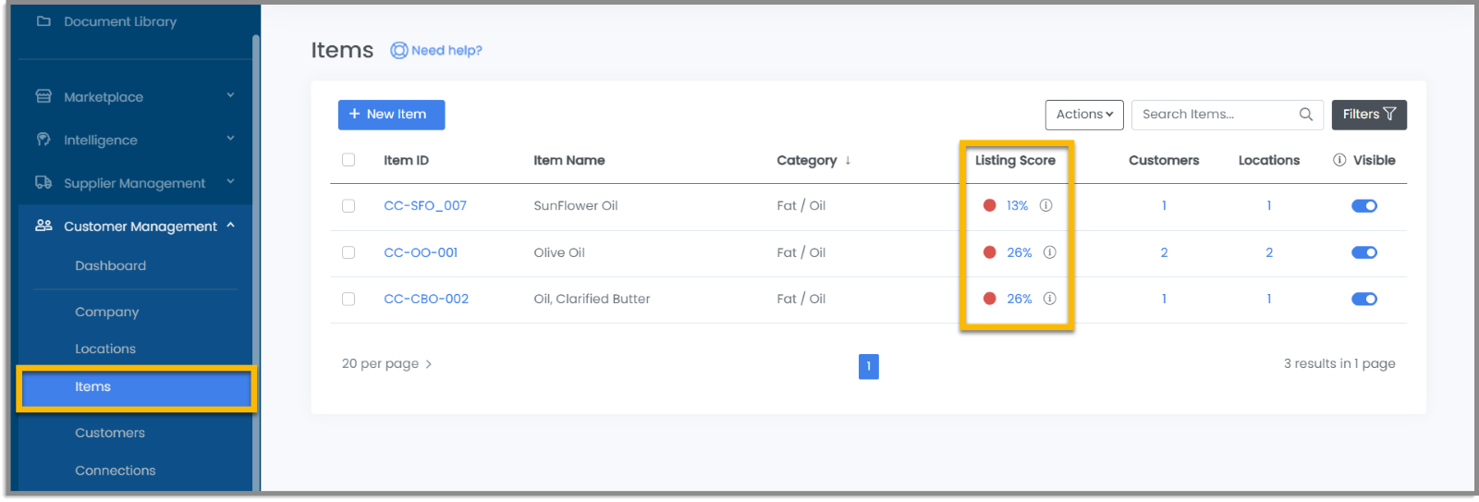This screenshot has width=1479, height=502.
Task: Open item link CC-OO-001
Action: pyautogui.click(x=421, y=252)
